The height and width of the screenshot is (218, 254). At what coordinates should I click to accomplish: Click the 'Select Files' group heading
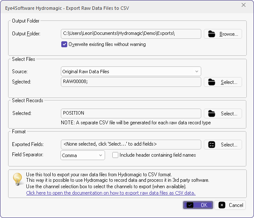point(23,59)
